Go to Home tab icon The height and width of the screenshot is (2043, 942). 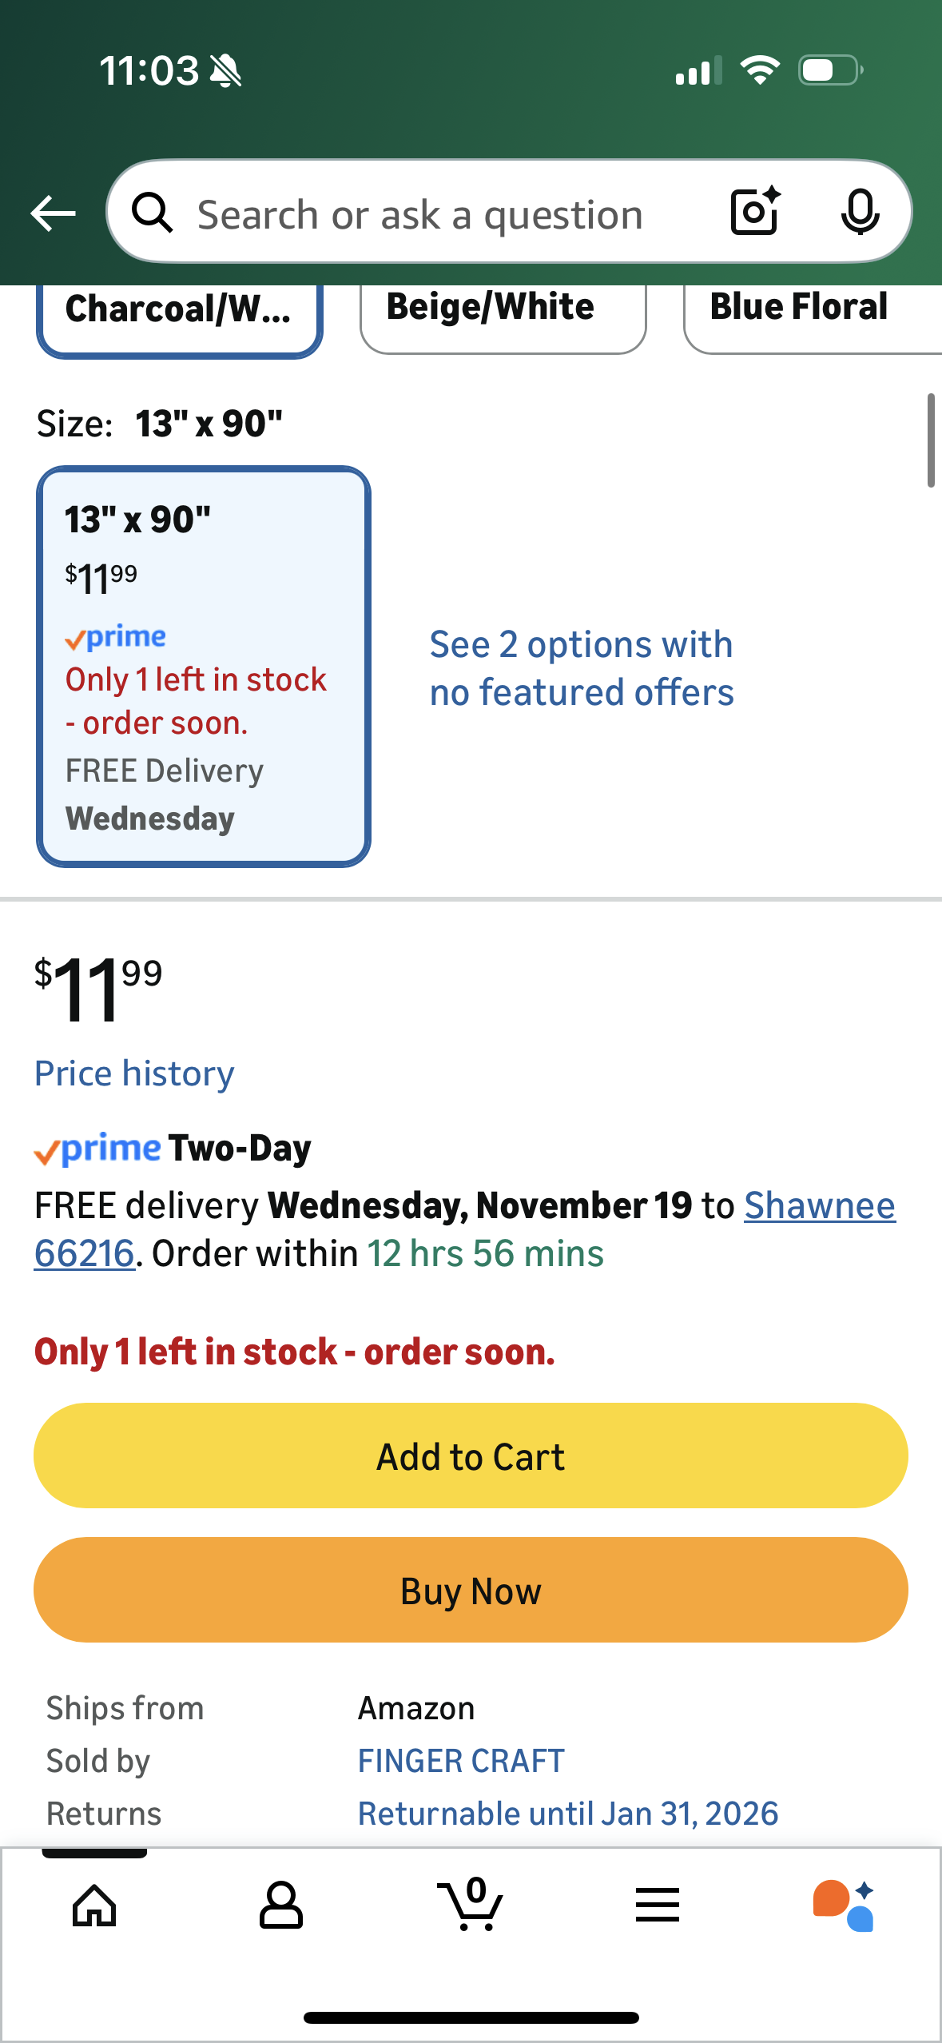pyautogui.click(x=94, y=1906)
